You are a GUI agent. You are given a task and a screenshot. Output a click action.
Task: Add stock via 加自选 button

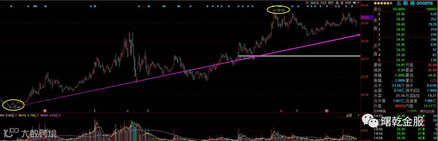coord(314,2)
